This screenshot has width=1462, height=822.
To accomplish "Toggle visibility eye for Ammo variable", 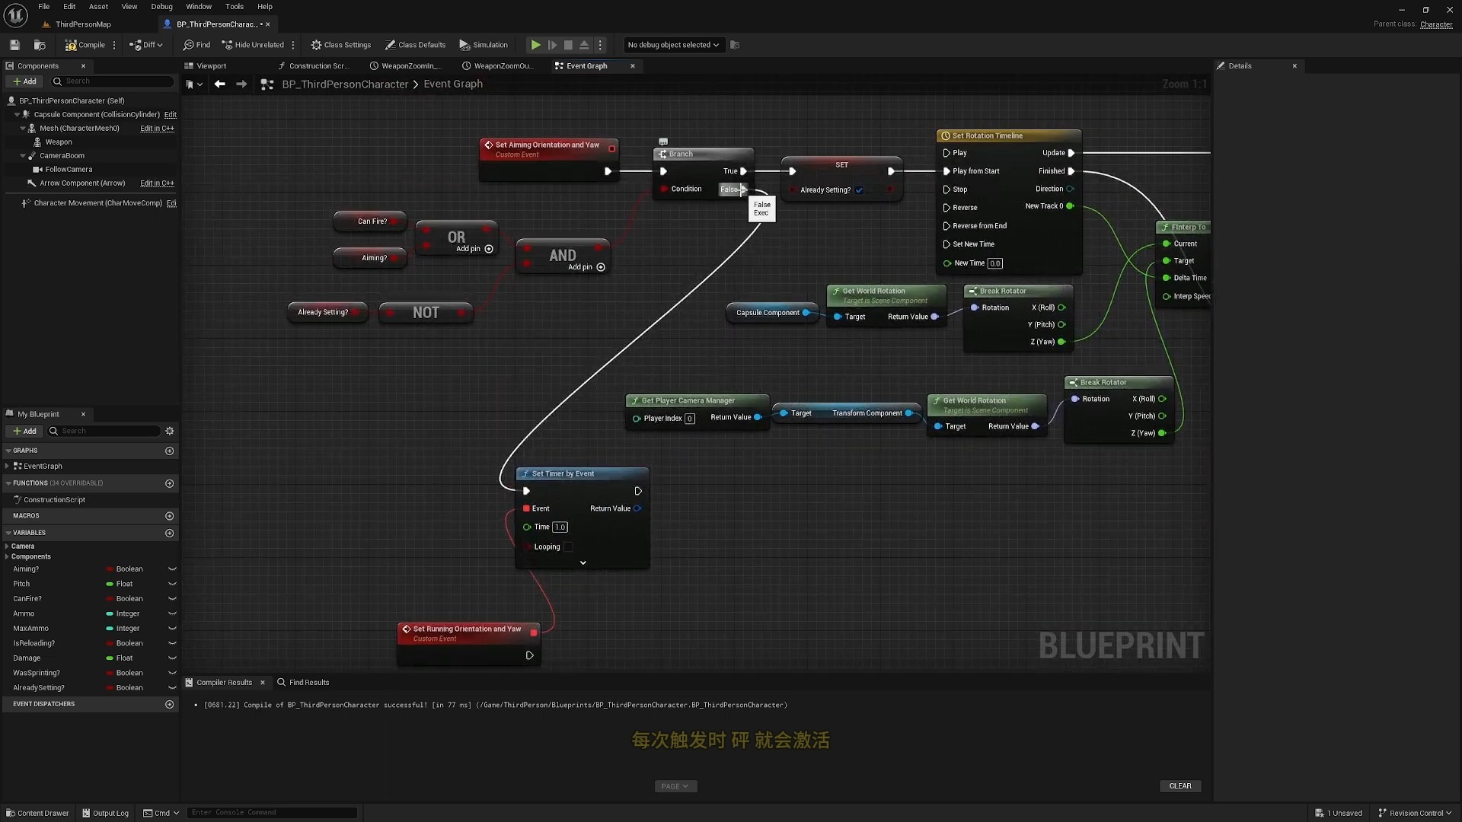I will (x=172, y=614).
